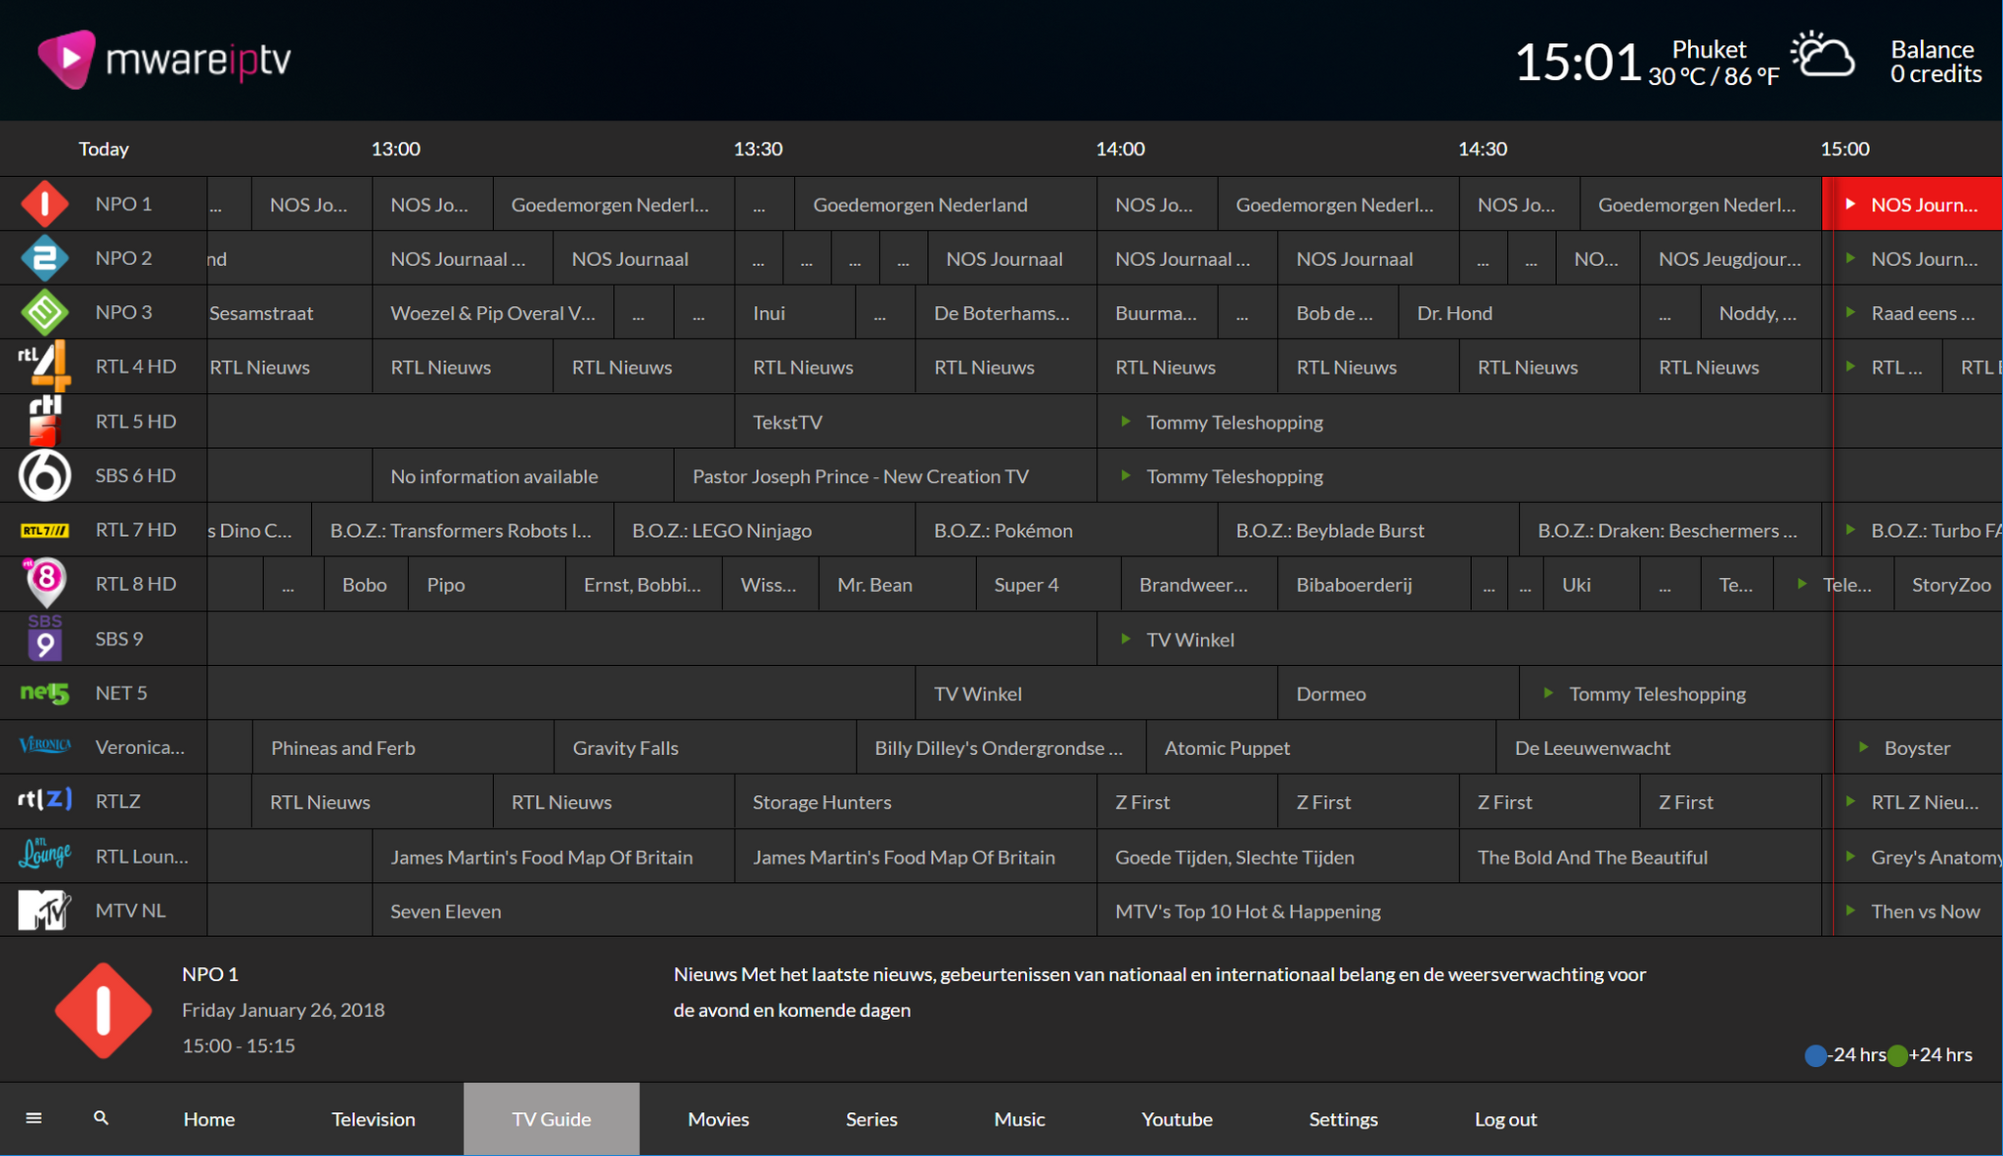The height and width of the screenshot is (1156, 2003).
Task: Select the Gravity Falls program on Veronica
Action: 625,748
